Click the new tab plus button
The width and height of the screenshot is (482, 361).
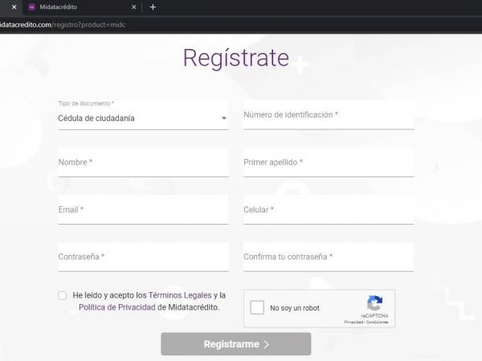153,7
